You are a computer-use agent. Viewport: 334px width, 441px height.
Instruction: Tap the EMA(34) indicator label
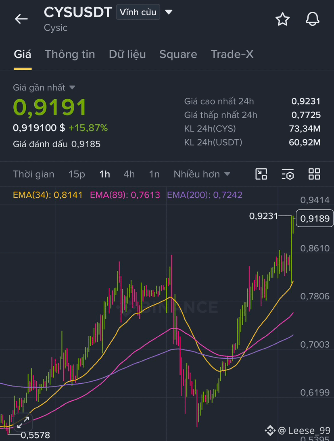(48, 194)
